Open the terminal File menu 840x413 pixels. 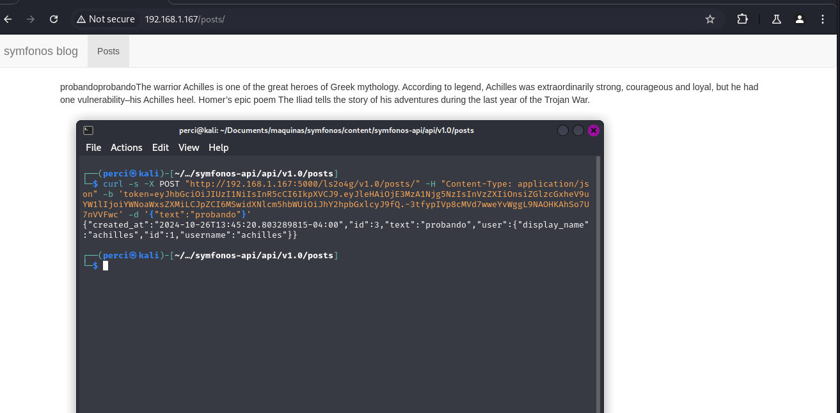pos(93,148)
